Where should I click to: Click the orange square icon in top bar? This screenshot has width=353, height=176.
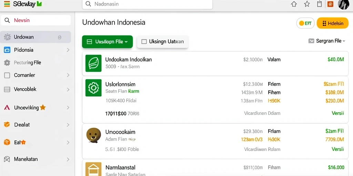click(x=330, y=4)
